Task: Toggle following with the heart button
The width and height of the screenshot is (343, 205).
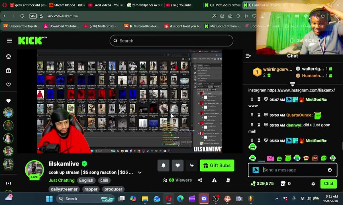Action: (x=177, y=165)
